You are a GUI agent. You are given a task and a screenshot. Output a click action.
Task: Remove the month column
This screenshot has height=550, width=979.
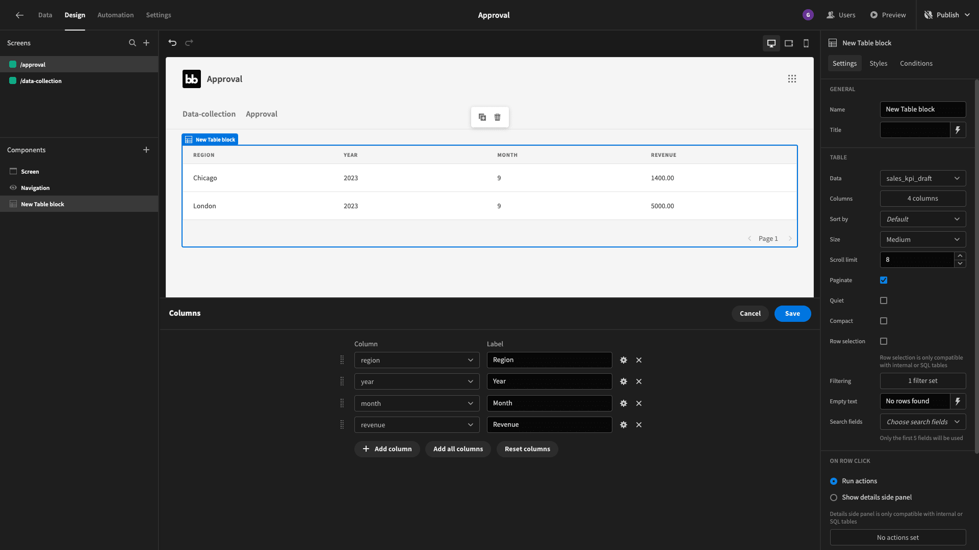coord(639,403)
